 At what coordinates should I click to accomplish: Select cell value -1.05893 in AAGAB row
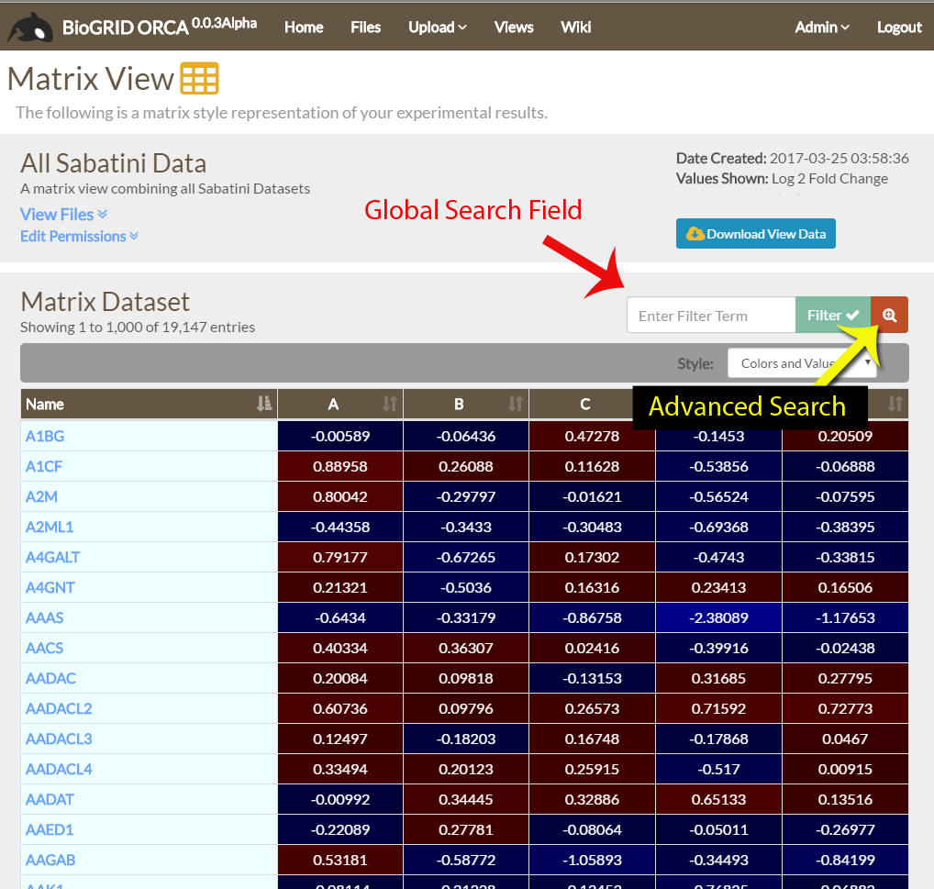pyautogui.click(x=592, y=860)
